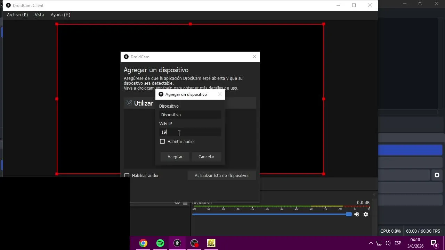445x250 pixels.
Task: Click the volume slider handle for Dispositivo
Action: (x=349, y=215)
